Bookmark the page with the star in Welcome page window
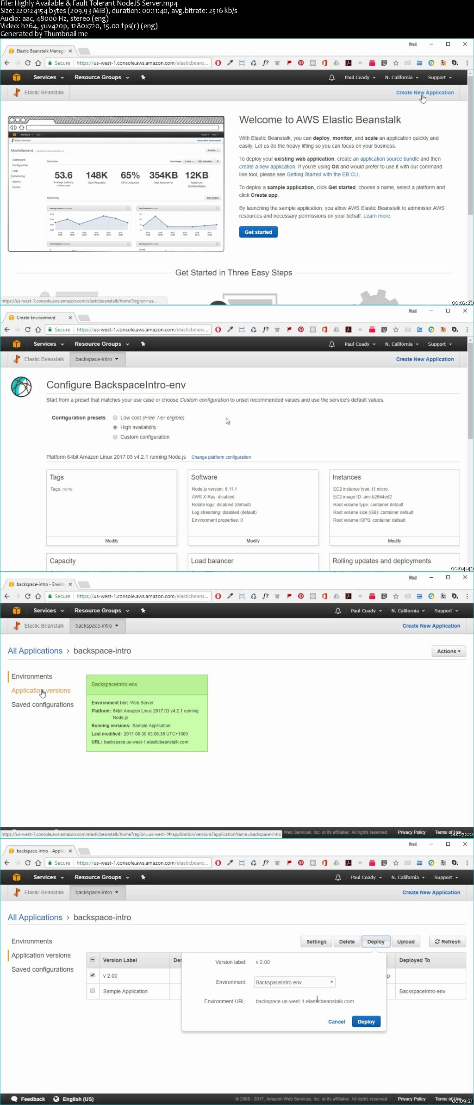Image resolution: width=474 pixels, height=1105 pixels. click(396, 63)
